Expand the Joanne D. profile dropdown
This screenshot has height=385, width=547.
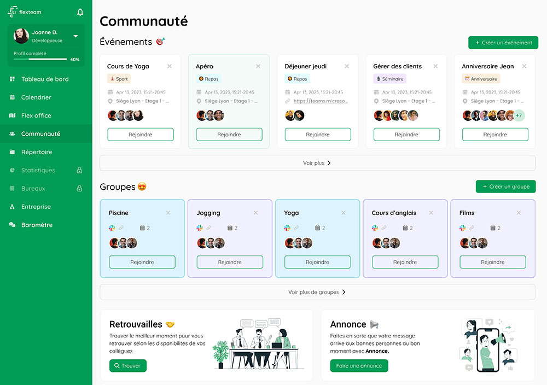(75, 37)
